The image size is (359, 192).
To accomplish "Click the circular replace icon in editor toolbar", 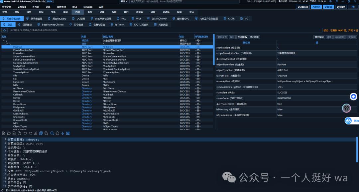I will pos(57,133).
